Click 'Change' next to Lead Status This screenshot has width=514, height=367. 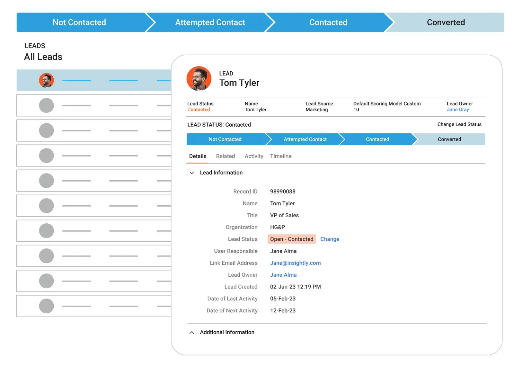pos(330,239)
